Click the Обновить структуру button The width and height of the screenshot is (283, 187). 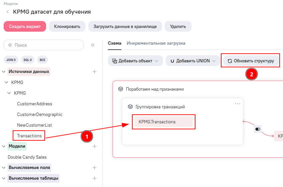(251, 61)
